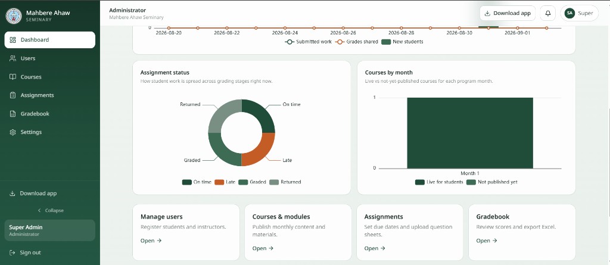Screen dimensions: 610x265
Task: Collapse the sidebar with the chevron
Action: pos(39,211)
